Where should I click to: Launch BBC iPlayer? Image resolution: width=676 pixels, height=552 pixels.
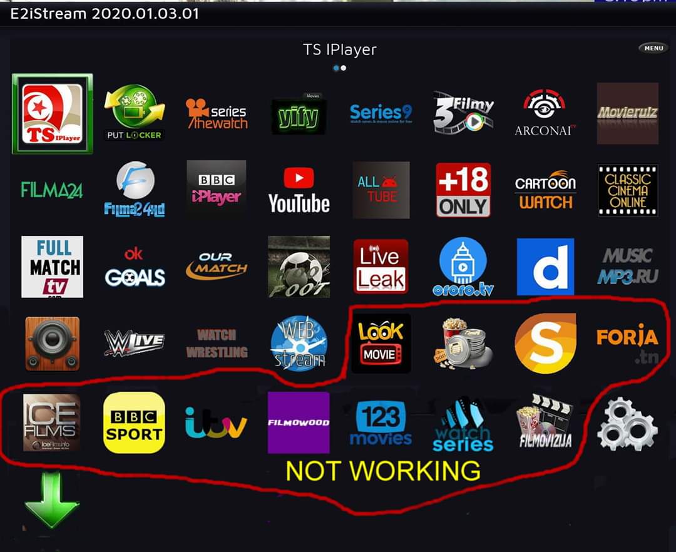[217, 190]
